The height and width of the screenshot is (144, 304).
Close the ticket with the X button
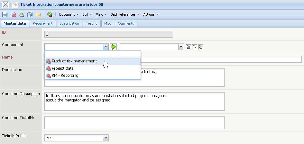(5, 5)
